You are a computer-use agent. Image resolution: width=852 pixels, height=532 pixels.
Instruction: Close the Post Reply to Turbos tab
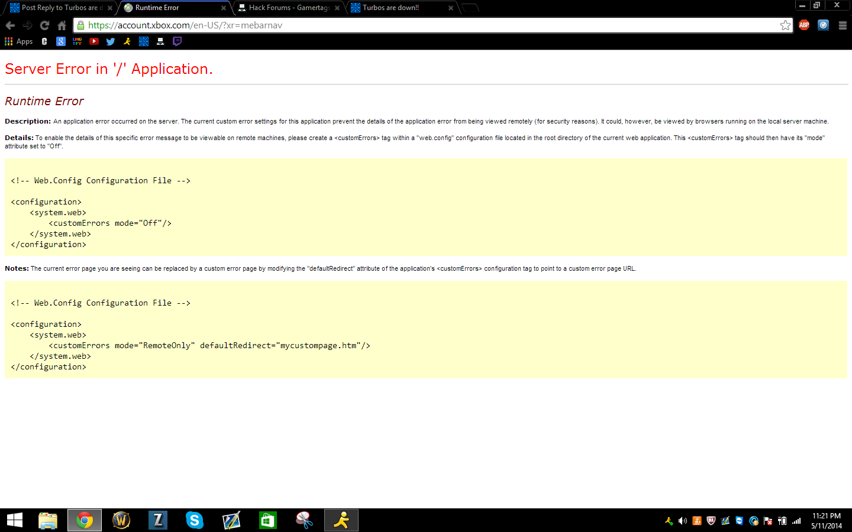[x=110, y=8]
